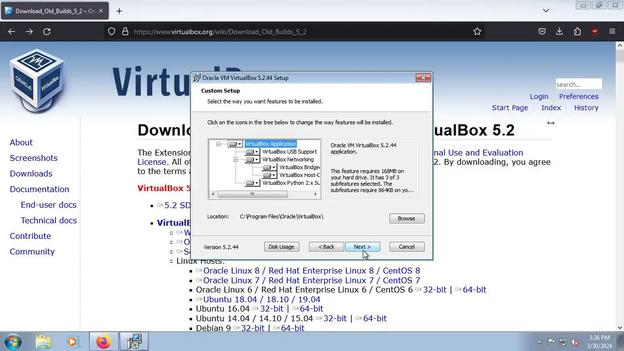
Task: Open the Contribute sidebar link
Action: click(30, 236)
